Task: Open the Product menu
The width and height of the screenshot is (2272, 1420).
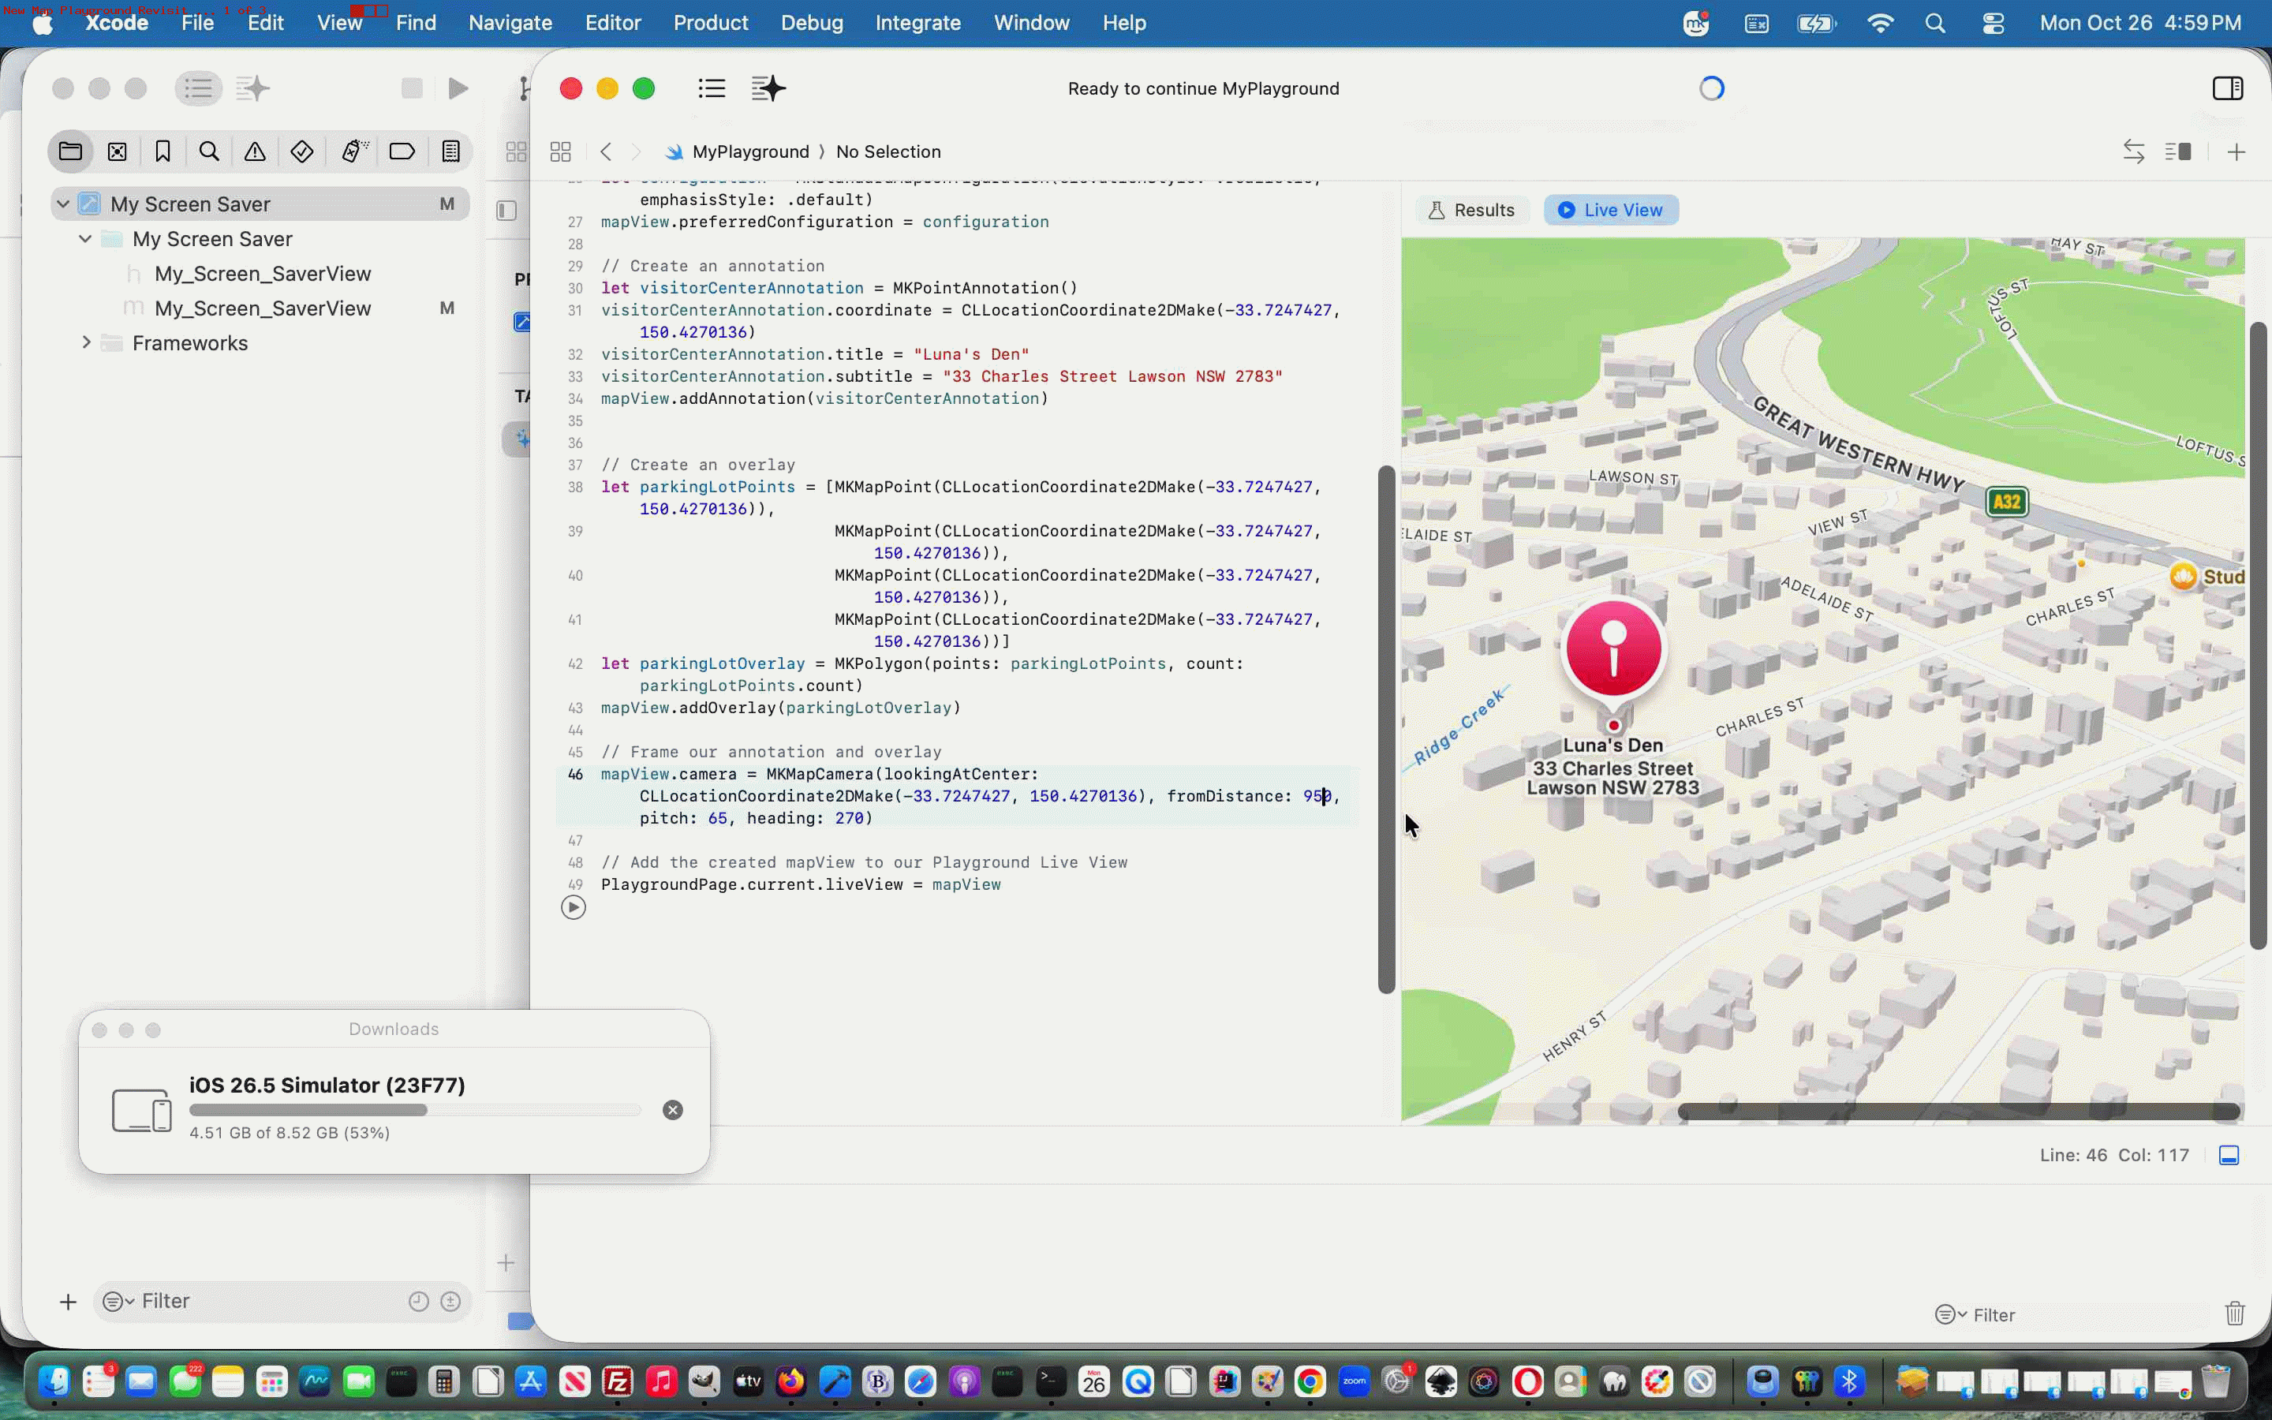Action: (x=711, y=23)
